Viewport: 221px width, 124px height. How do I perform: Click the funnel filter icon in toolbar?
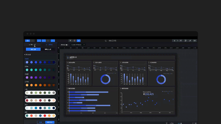tap(70, 41)
